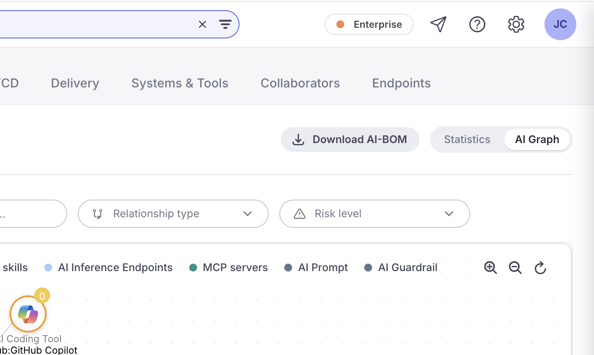Click the Download AI-BOM button
The height and width of the screenshot is (355, 594).
tap(350, 140)
